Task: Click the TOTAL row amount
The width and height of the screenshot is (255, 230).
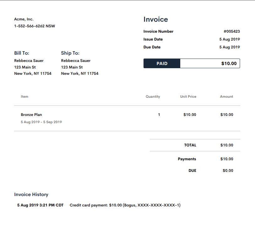Action: (227, 145)
